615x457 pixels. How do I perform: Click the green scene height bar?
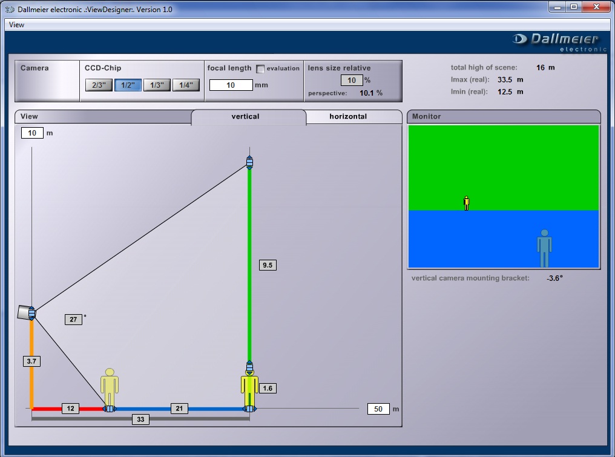click(249, 265)
